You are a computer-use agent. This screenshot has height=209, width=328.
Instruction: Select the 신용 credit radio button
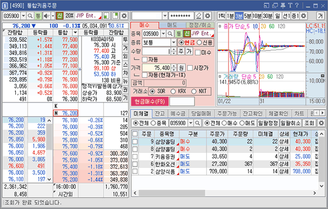point(199,42)
